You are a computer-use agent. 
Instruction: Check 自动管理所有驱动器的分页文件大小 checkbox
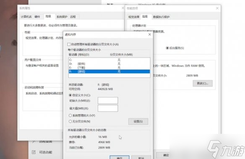[69, 44]
